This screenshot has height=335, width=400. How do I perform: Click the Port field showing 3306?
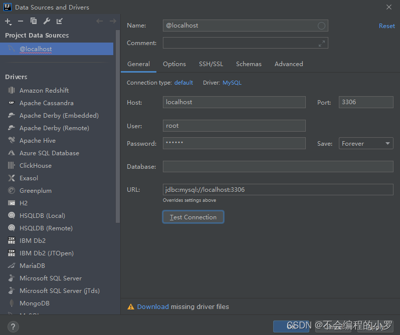(x=366, y=102)
